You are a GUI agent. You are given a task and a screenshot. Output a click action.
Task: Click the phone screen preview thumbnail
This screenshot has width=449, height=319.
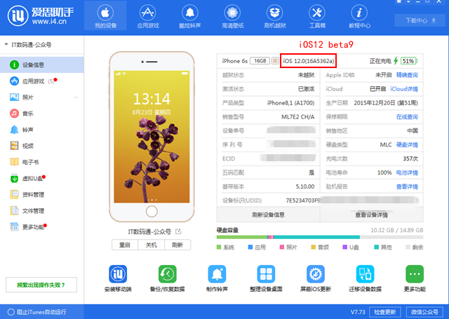click(x=152, y=137)
